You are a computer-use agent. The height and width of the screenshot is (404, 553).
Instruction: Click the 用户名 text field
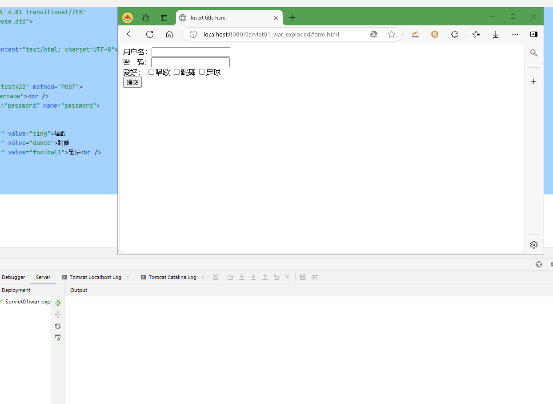tap(191, 52)
